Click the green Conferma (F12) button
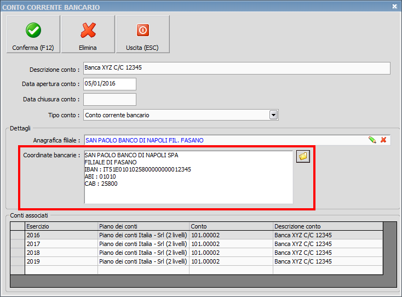 point(33,35)
